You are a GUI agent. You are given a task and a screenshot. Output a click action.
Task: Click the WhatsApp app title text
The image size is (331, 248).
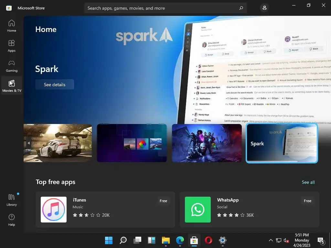(x=228, y=200)
